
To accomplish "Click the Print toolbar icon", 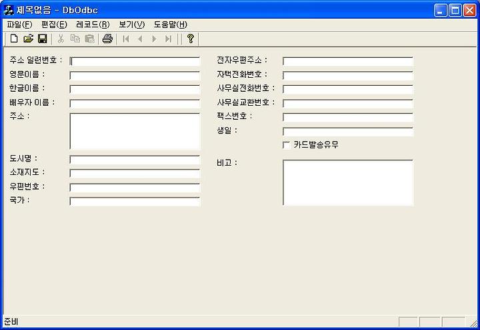I will (x=107, y=39).
